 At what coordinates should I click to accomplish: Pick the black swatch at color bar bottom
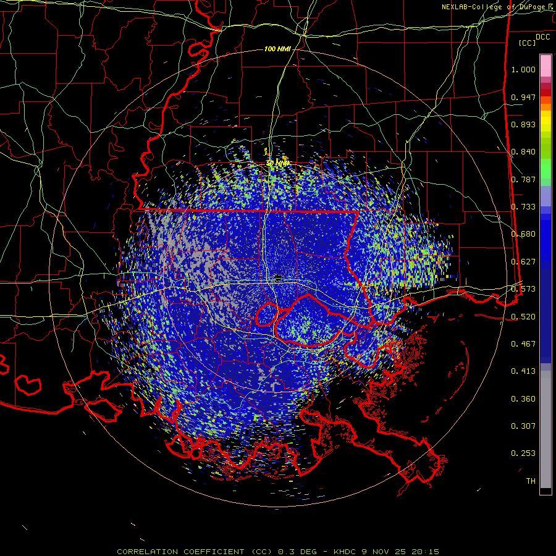coord(545,491)
